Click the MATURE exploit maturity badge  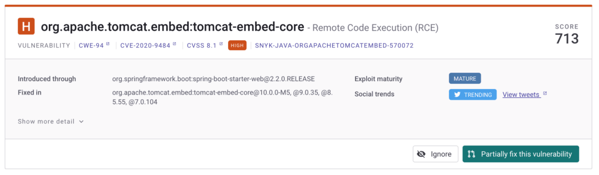tap(465, 79)
